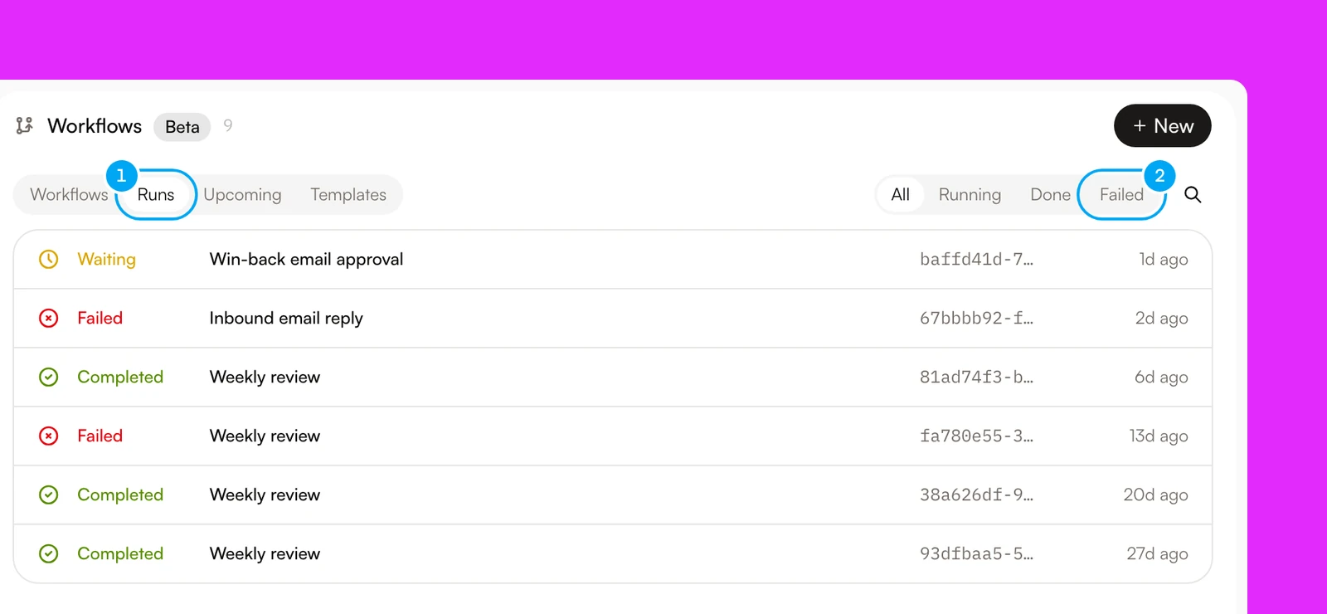Click the 27d ago timestamp
This screenshot has height=614, width=1327.
(1157, 553)
